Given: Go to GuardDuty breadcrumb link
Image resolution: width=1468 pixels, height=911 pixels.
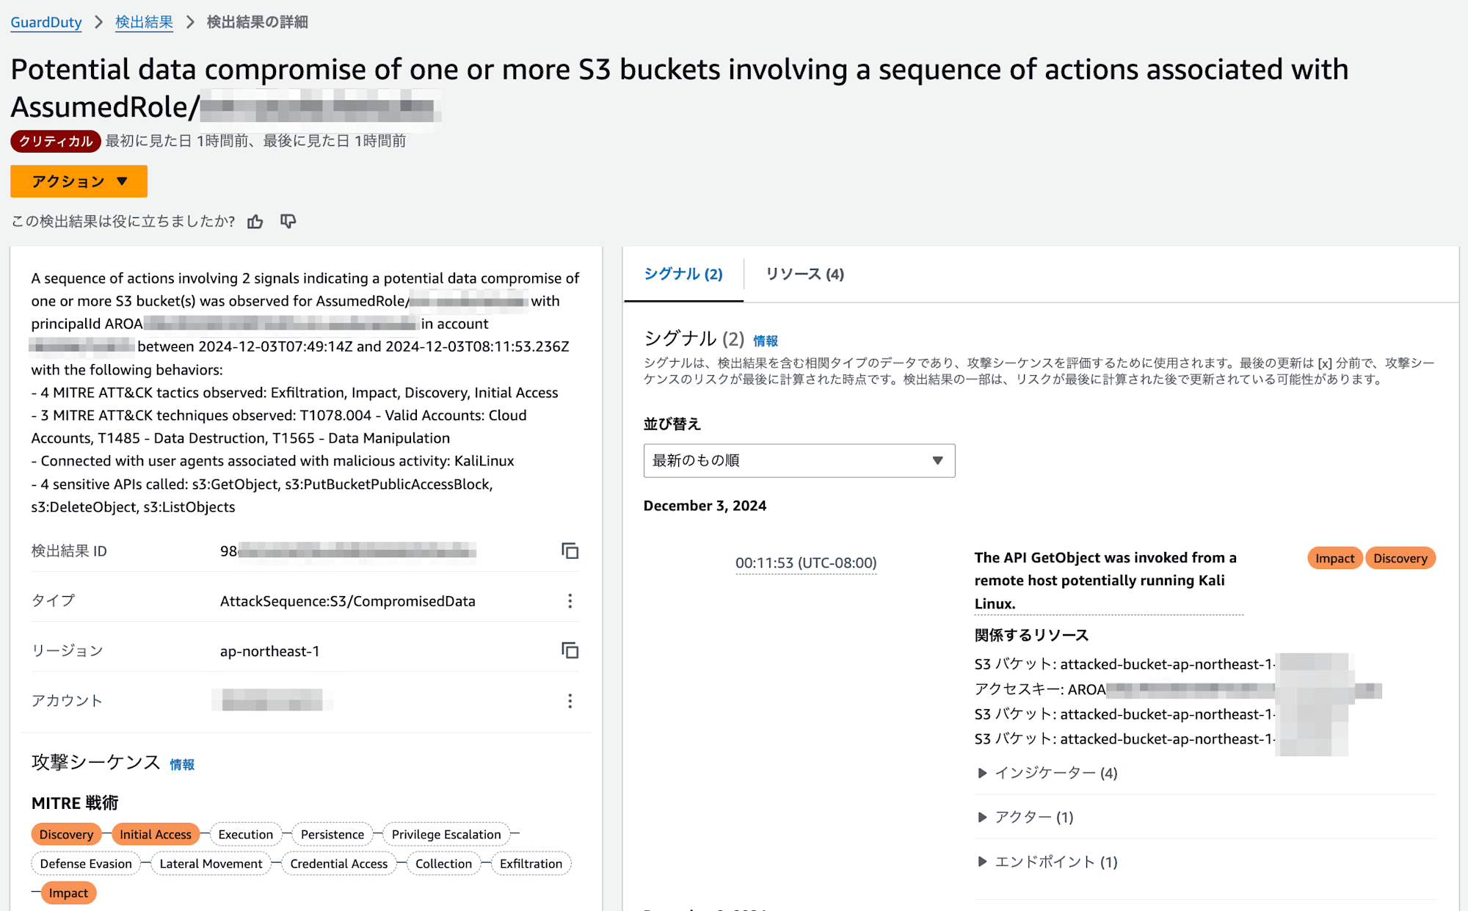Looking at the screenshot, I should (x=46, y=22).
